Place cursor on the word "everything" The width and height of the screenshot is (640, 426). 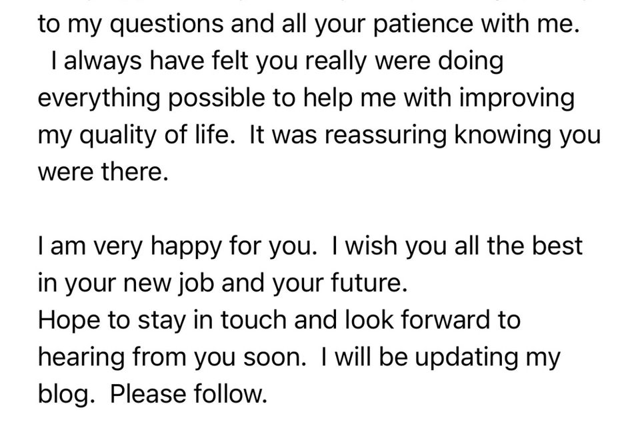[x=99, y=99]
